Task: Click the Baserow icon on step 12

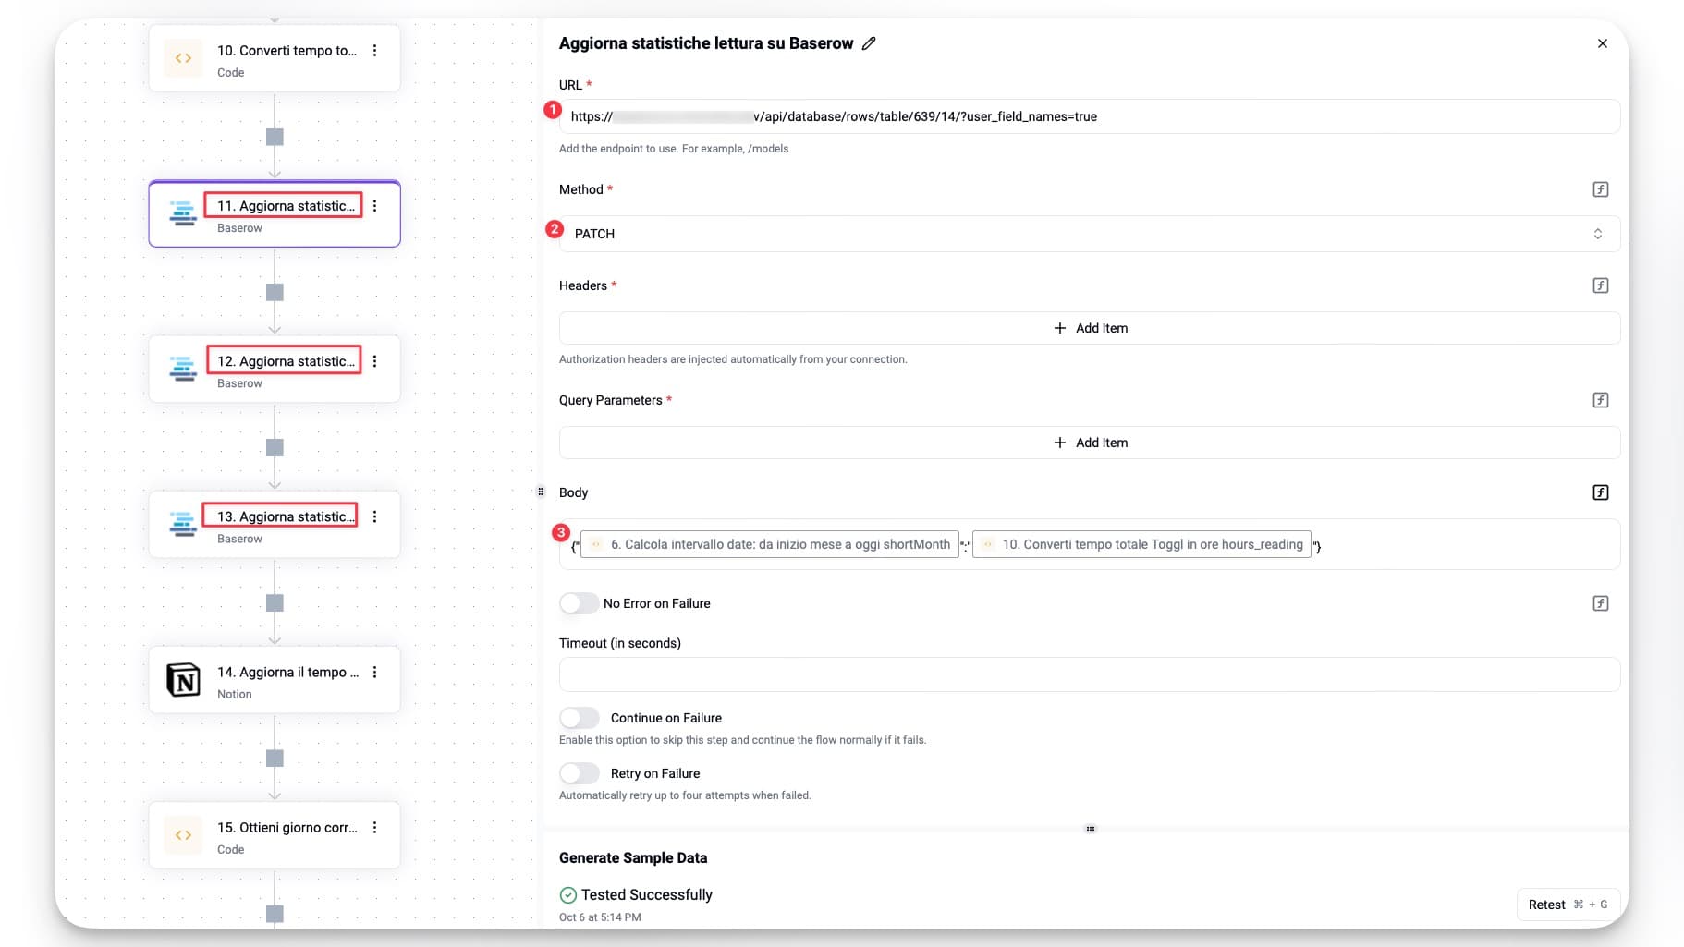Action: click(183, 369)
